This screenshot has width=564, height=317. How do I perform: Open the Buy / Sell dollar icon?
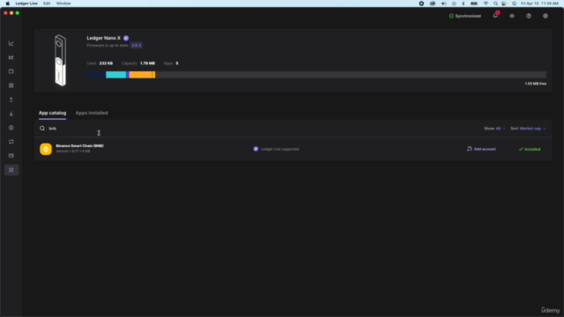pyautogui.click(x=11, y=128)
